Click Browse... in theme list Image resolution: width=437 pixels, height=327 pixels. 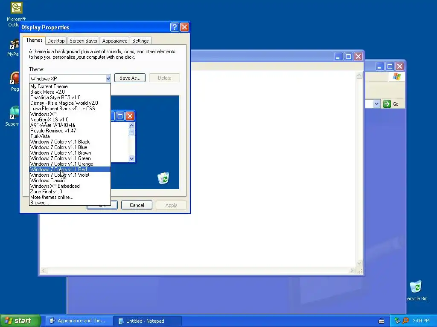tap(70, 203)
